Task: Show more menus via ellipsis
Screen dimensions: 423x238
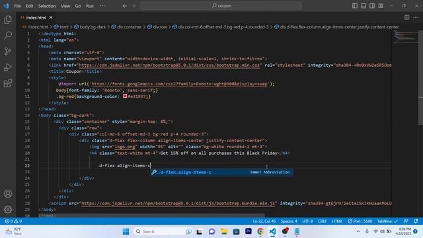Action: click(x=102, y=6)
